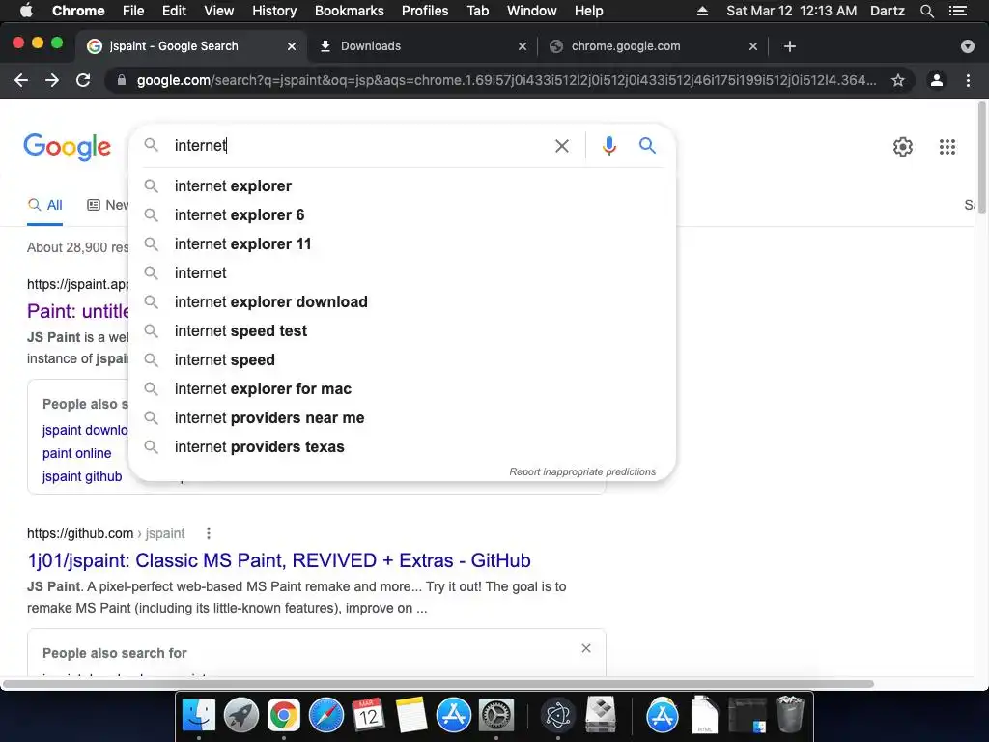
Task: Click paint online related search
Action: coord(77,454)
